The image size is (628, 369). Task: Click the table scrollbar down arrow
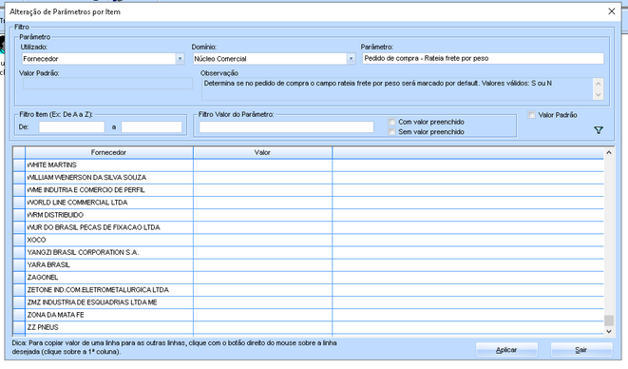[x=609, y=331]
